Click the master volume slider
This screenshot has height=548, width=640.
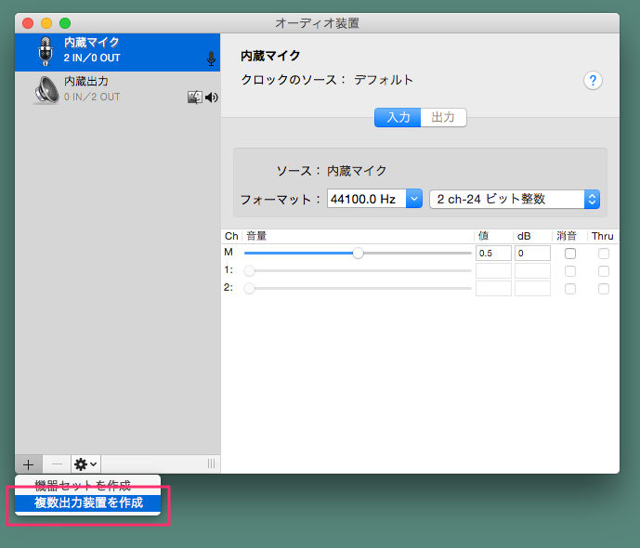pyautogui.click(x=358, y=253)
